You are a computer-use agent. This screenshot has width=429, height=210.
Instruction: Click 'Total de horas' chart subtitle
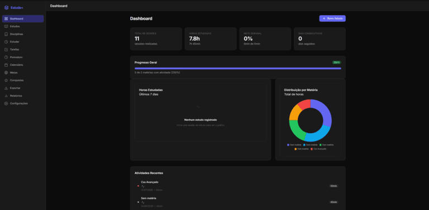pos(294,94)
